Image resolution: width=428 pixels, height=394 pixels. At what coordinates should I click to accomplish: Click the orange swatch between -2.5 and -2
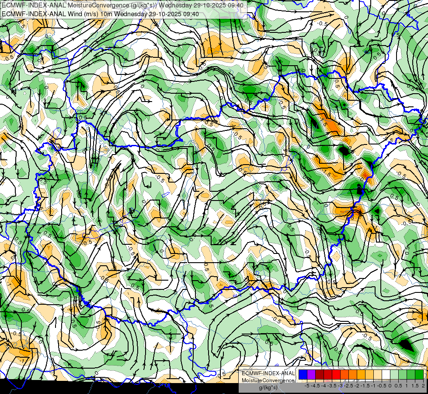pyautogui.click(x=353, y=375)
